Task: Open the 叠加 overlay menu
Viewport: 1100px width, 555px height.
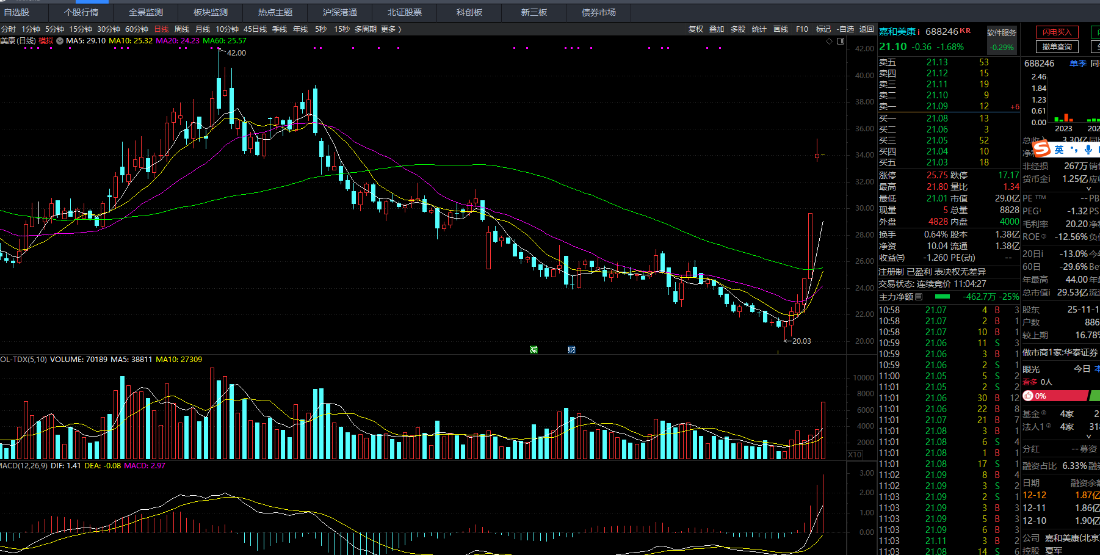Action: [717, 29]
